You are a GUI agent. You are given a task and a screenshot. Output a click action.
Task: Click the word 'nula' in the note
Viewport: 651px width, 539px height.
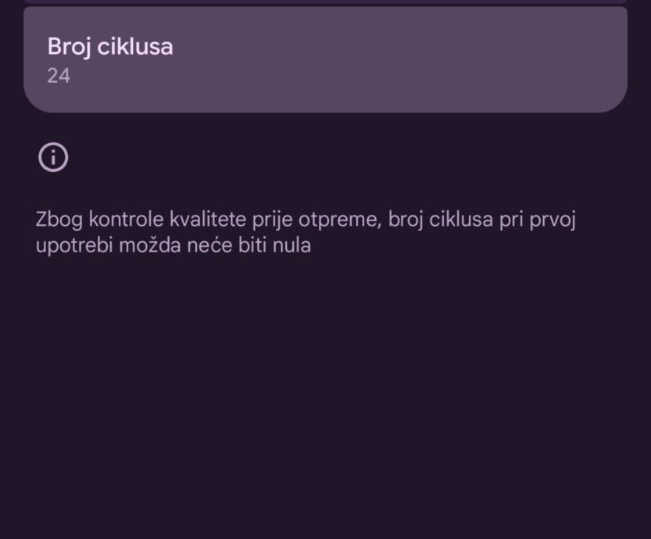[x=292, y=245]
